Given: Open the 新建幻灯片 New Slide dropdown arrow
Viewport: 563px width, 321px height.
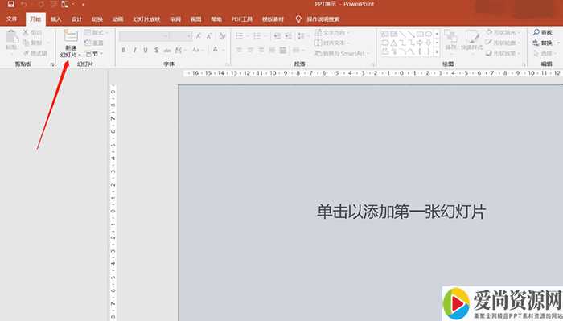Looking at the screenshot, I should [80, 55].
